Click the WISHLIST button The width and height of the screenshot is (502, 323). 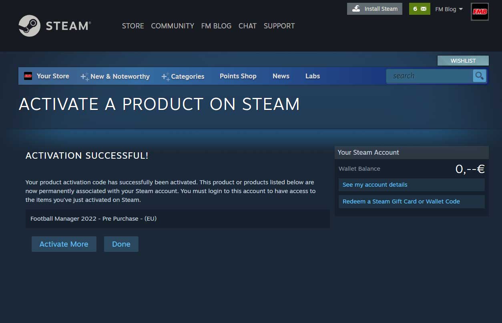click(x=463, y=61)
